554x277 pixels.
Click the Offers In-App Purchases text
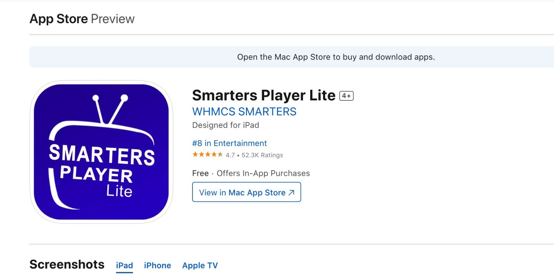tap(263, 173)
